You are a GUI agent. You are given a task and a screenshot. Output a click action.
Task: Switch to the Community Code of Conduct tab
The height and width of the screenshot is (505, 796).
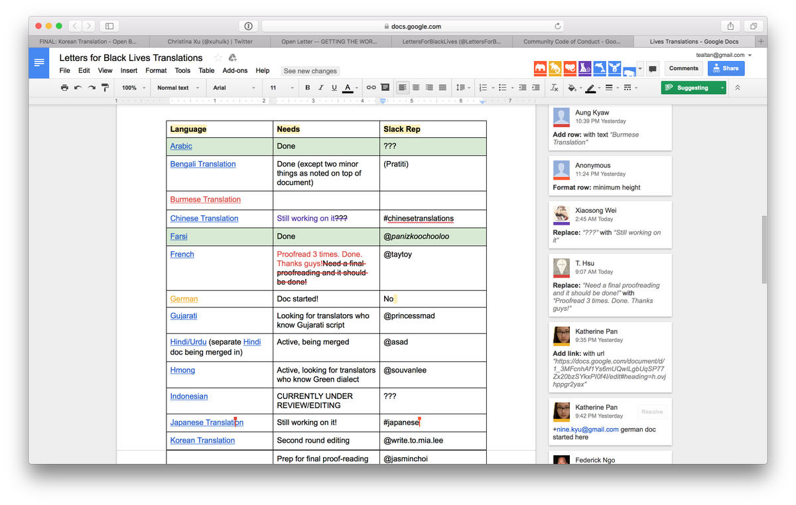(572, 41)
